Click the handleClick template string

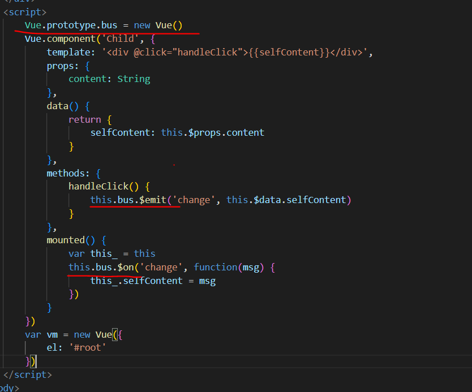click(235, 53)
